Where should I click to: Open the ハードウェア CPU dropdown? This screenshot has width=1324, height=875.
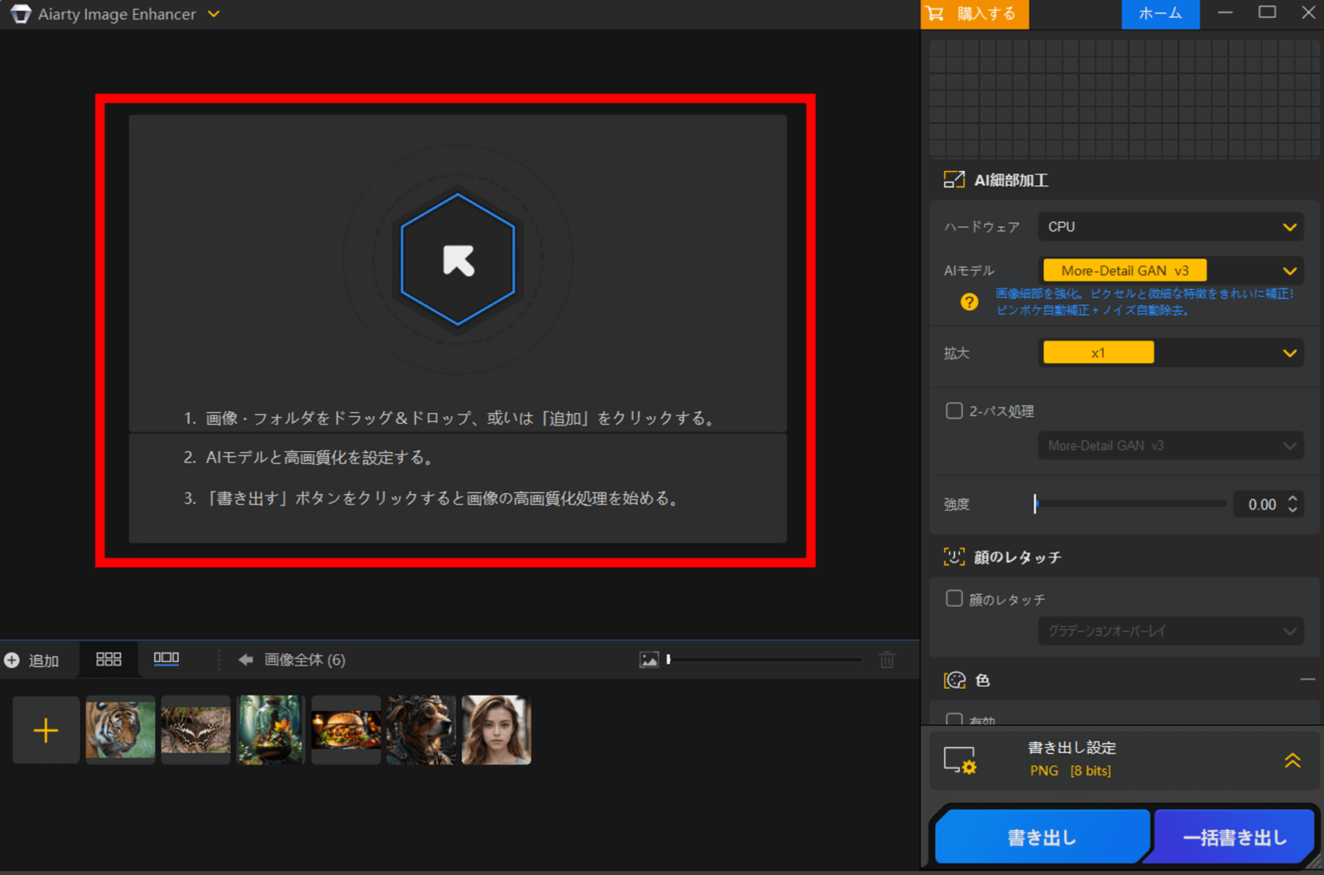tap(1170, 227)
